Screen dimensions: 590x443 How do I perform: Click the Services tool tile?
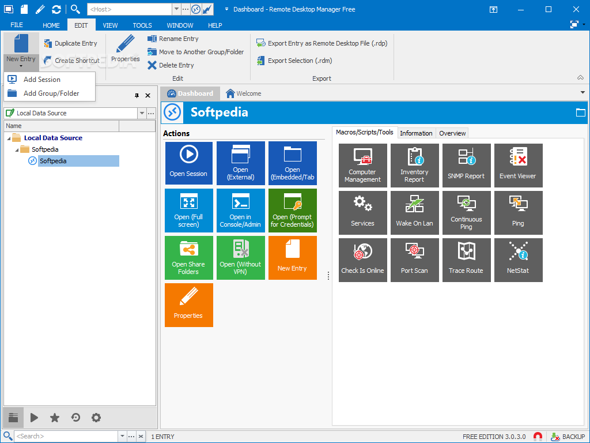pos(363,213)
